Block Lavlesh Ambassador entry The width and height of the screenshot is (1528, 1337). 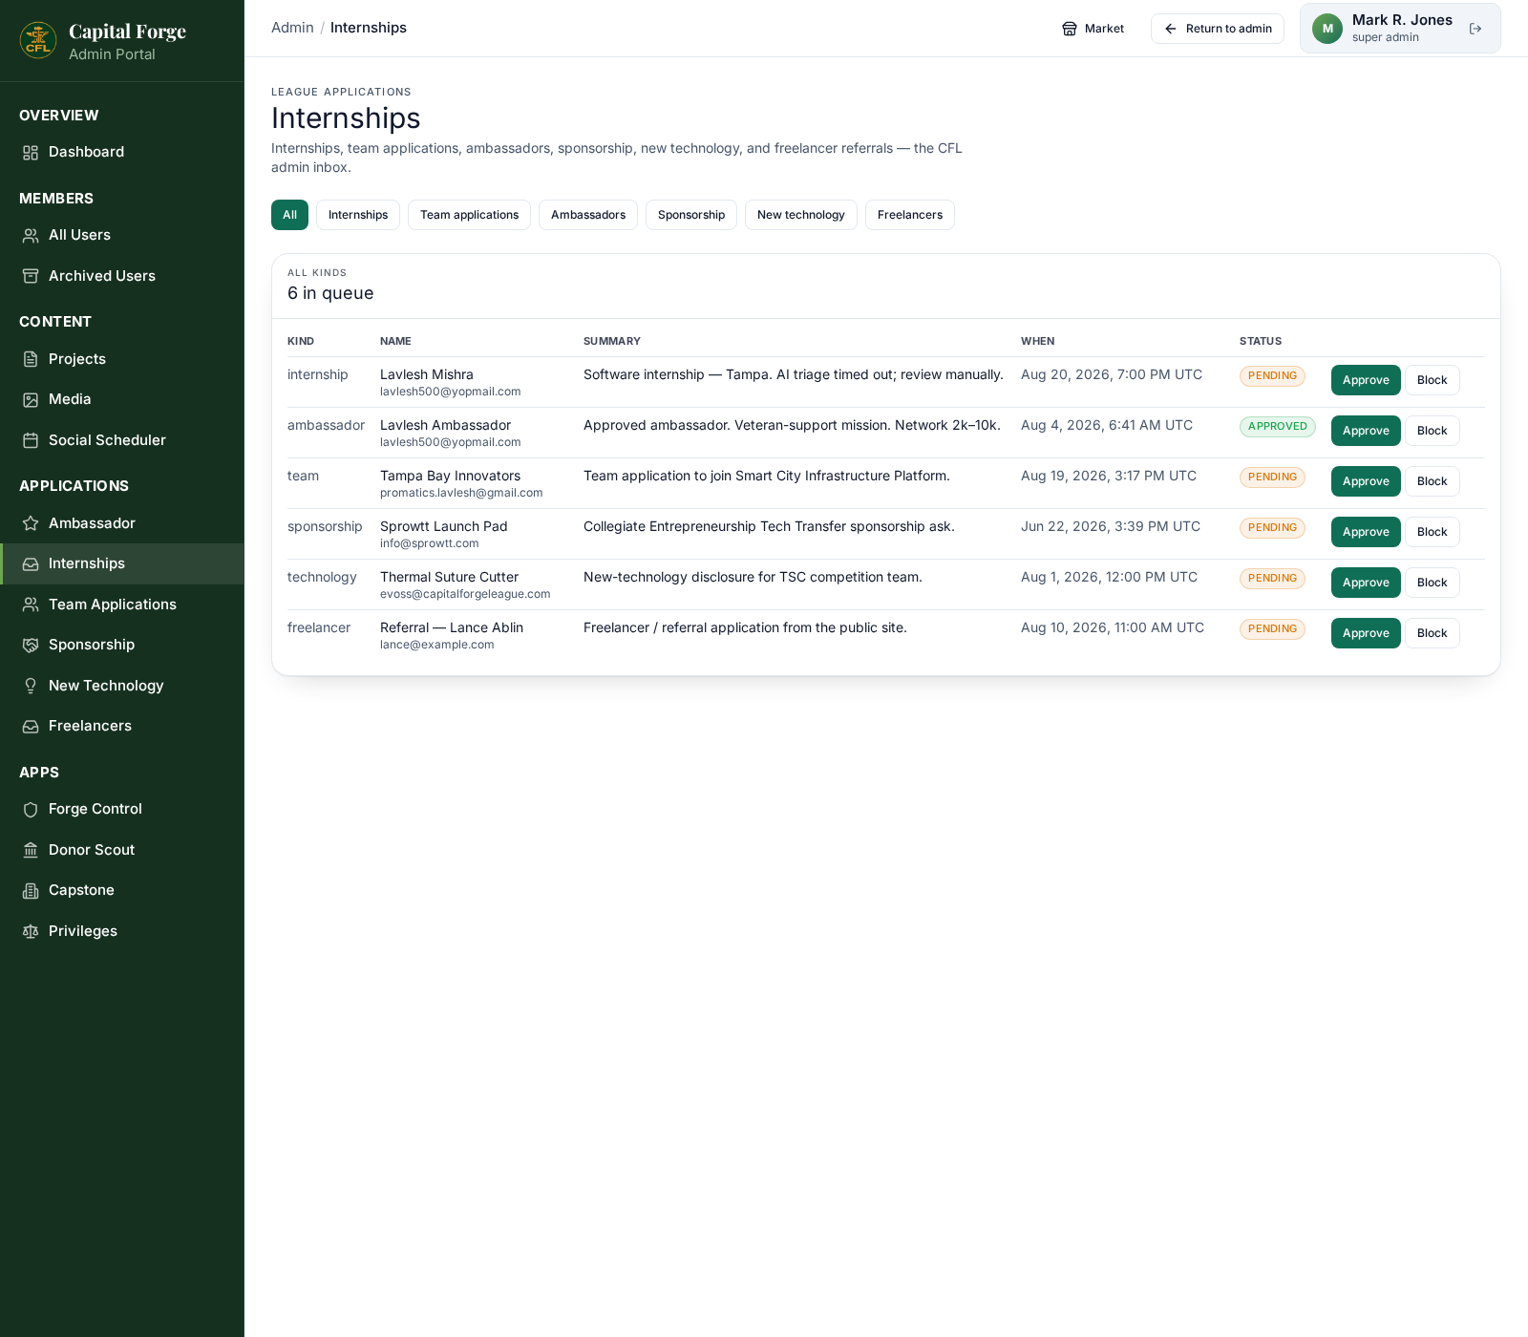1432,431
